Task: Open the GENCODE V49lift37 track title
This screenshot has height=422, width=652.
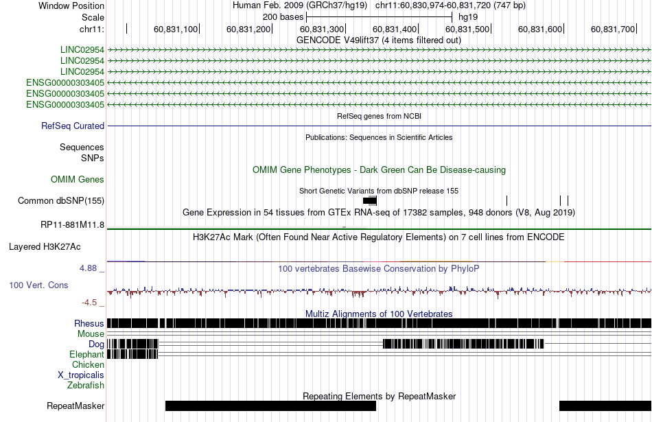Action: click(379, 40)
